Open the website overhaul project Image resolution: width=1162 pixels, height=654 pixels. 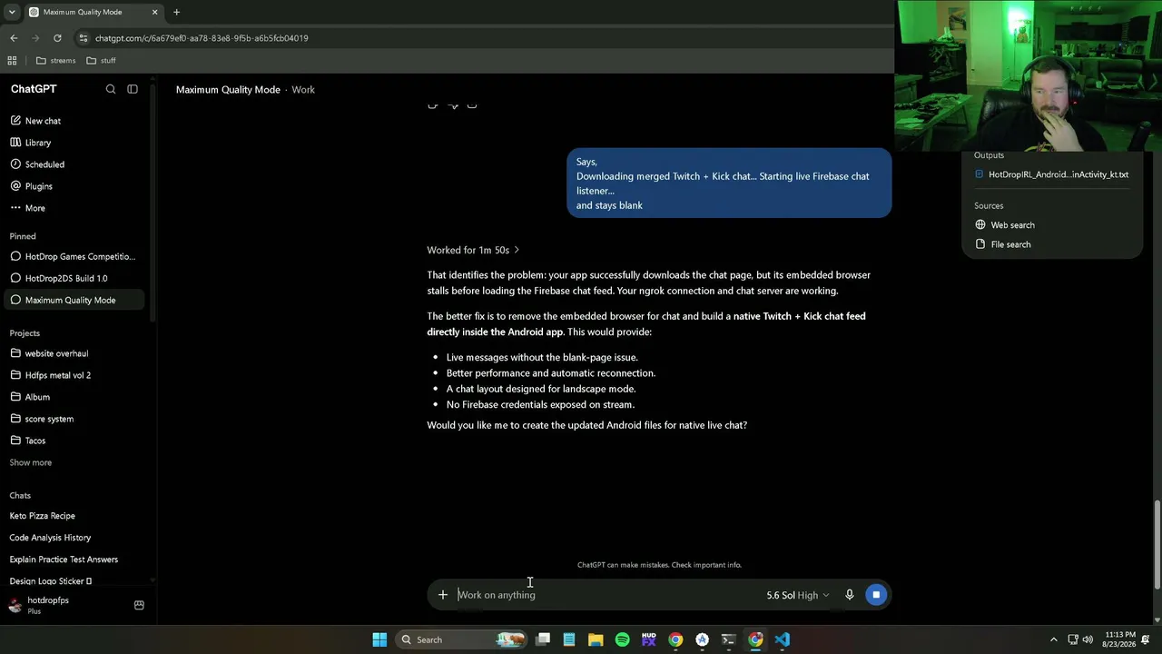[x=76, y=353]
